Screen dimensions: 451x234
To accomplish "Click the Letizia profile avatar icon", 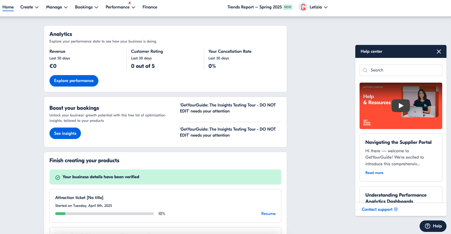I will click(303, 7).
